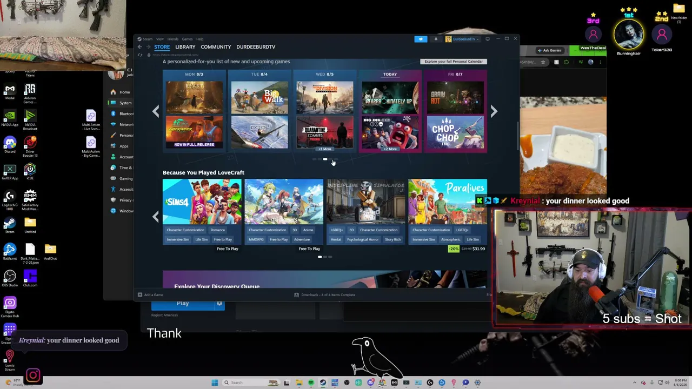Image resolution: width=692 pixels, height=389 pixels.
Task: Open the Games menu in Steam
Action: (x=187, y=39)
